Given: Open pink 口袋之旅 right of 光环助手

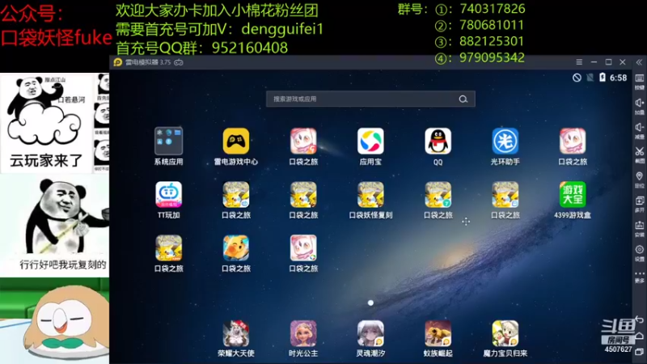Looking at the screenshot, I should pyautogui.click(x=573, y=141).
